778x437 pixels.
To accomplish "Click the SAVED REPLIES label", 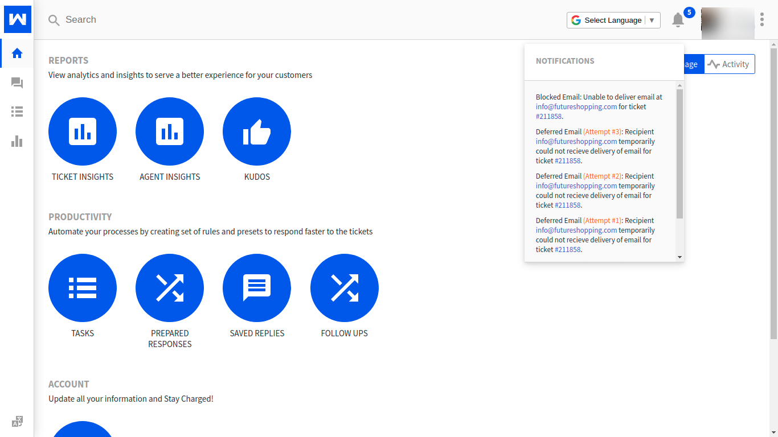I will coord(257,333).
